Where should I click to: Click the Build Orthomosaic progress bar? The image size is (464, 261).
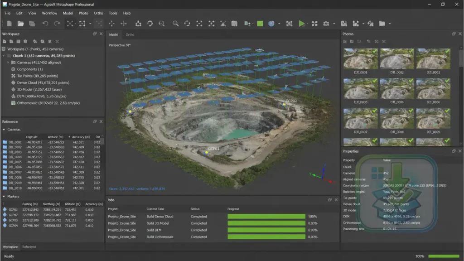(266, 237)
